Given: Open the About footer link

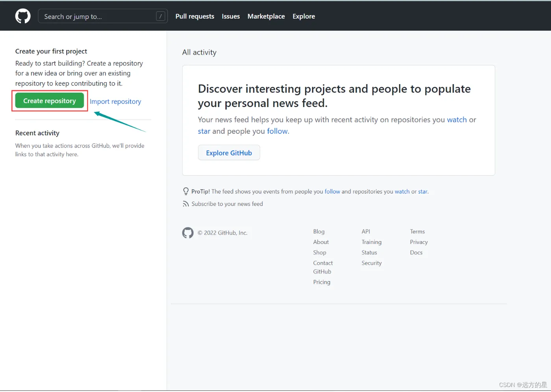Looking at the screenshot, I should click(x=321, y=242).
